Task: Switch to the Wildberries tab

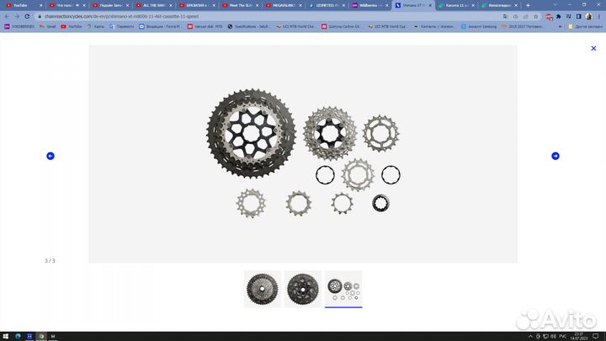Action: 369,5
